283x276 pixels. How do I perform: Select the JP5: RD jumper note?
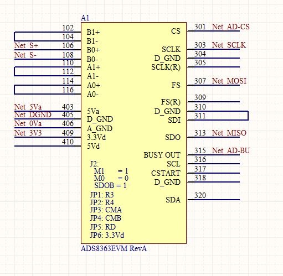103,227
